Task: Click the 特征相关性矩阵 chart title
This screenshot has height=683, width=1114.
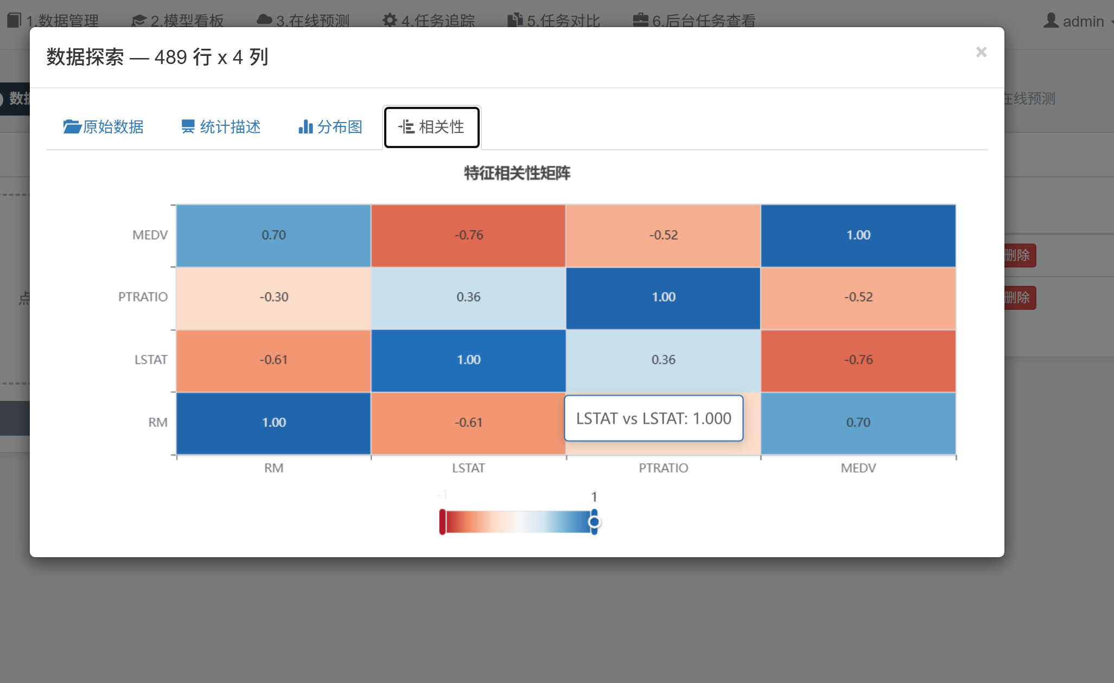Action: (x=517, y=173)
